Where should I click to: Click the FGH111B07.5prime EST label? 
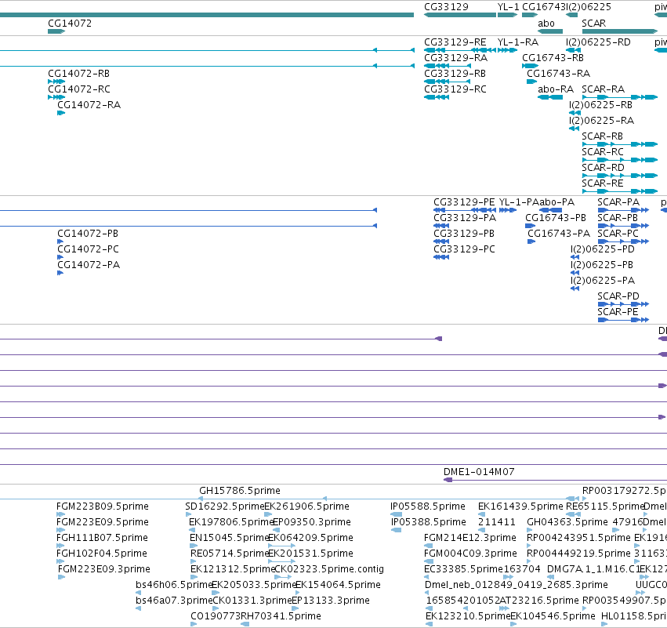pos(102,538)
